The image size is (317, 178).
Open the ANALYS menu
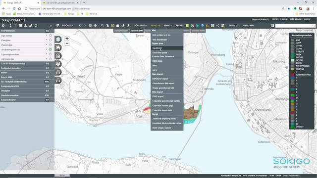168,26
